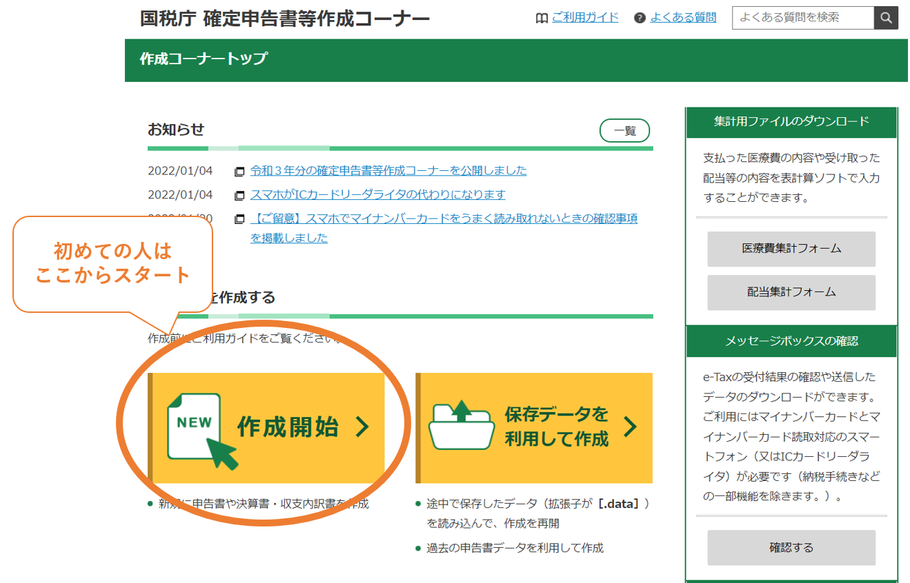910x583 pixels.
Task: Click the chevron on 保存データを利用して作成
Action: coord(629,427)
